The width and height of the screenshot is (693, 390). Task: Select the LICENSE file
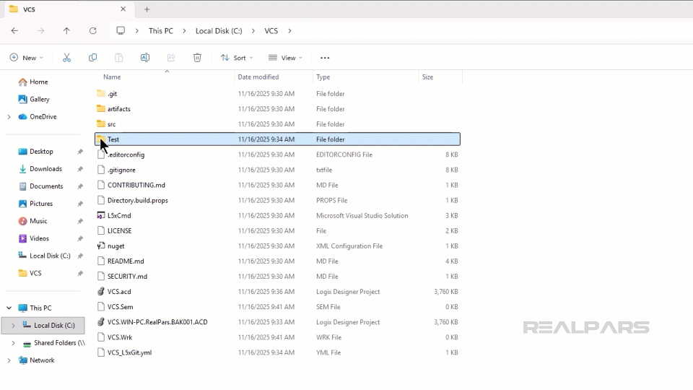click(277, 231)
